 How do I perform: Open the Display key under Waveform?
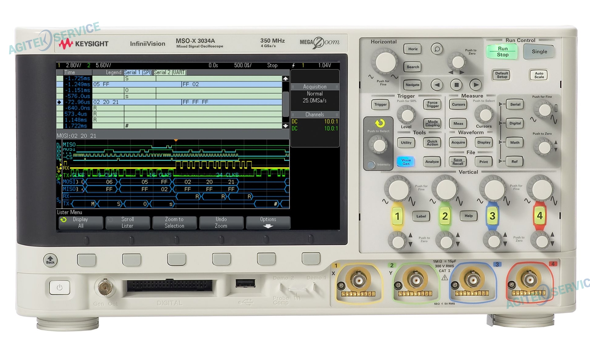point(484,143)
